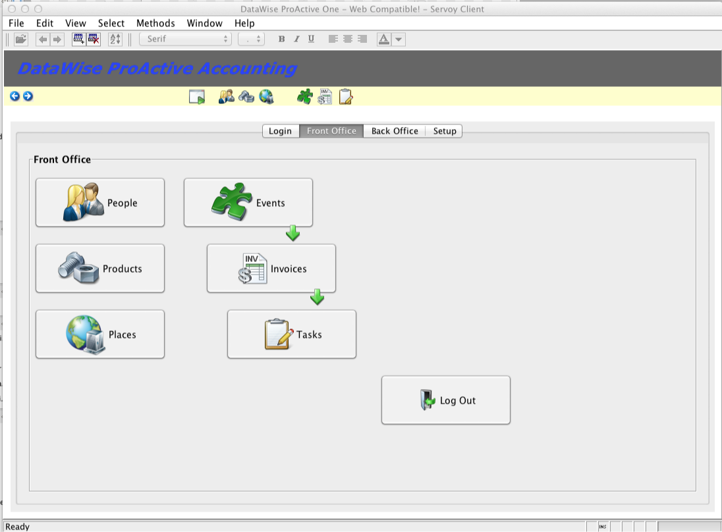
Task: Open the Serif font family dropdown
Action: click(185, 39)
